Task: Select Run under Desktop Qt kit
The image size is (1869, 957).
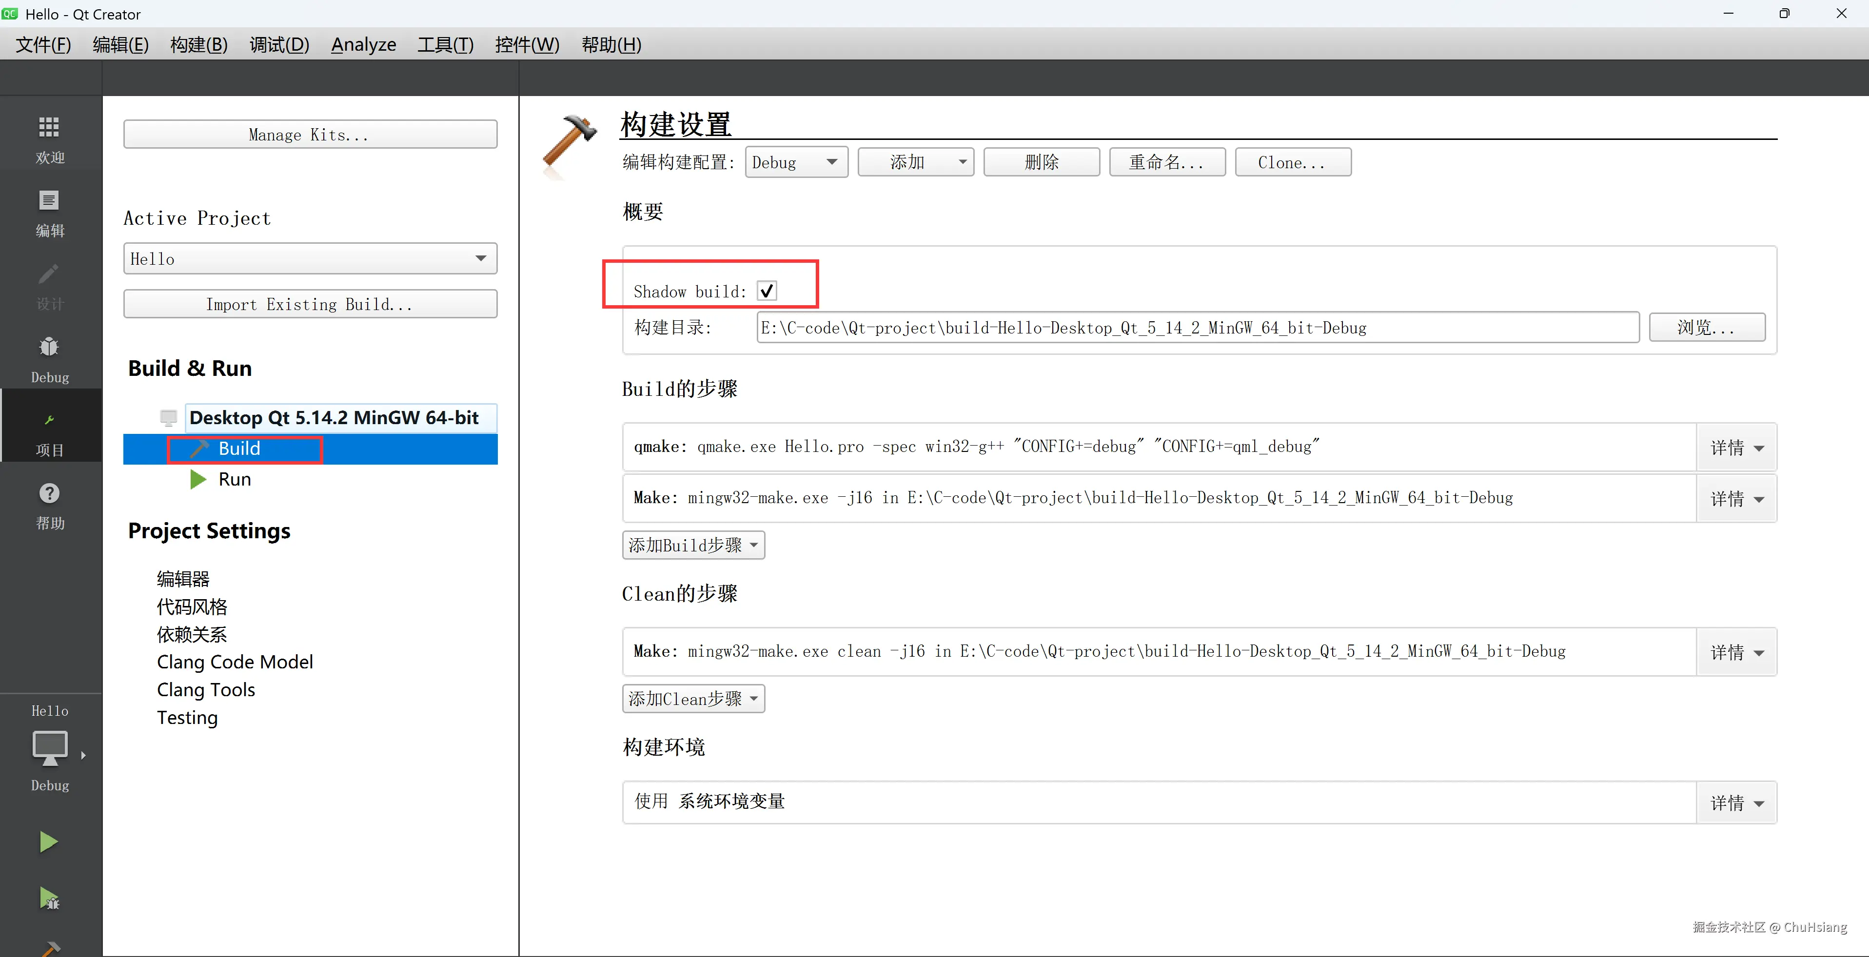Action: pyautogui.click(x=235, y=480)
